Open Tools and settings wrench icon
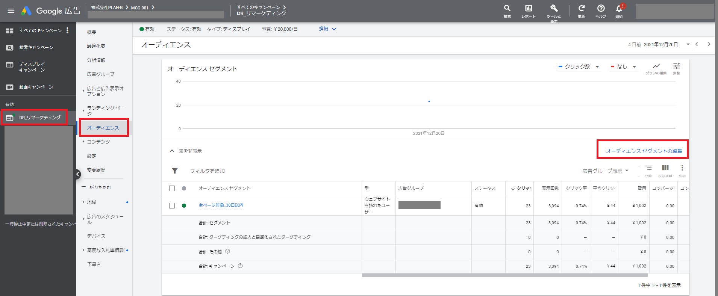Screen dimensions: 718x296 (554, 9)
